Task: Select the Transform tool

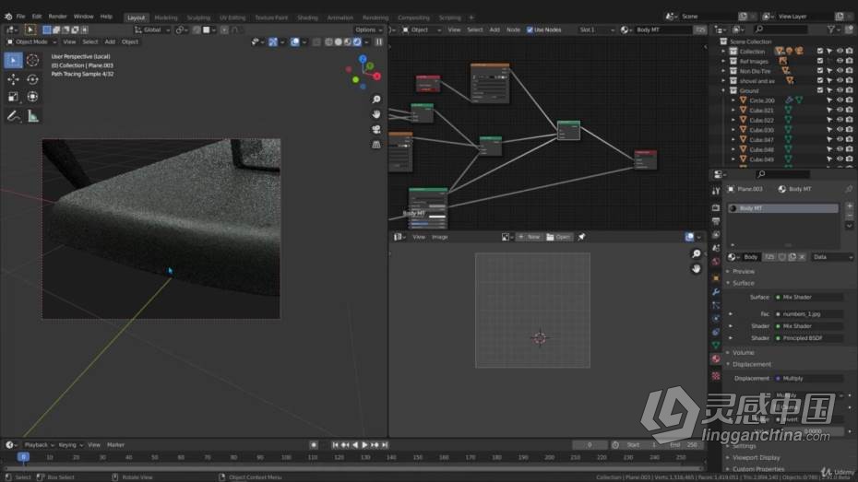Action: pos(32,97)
